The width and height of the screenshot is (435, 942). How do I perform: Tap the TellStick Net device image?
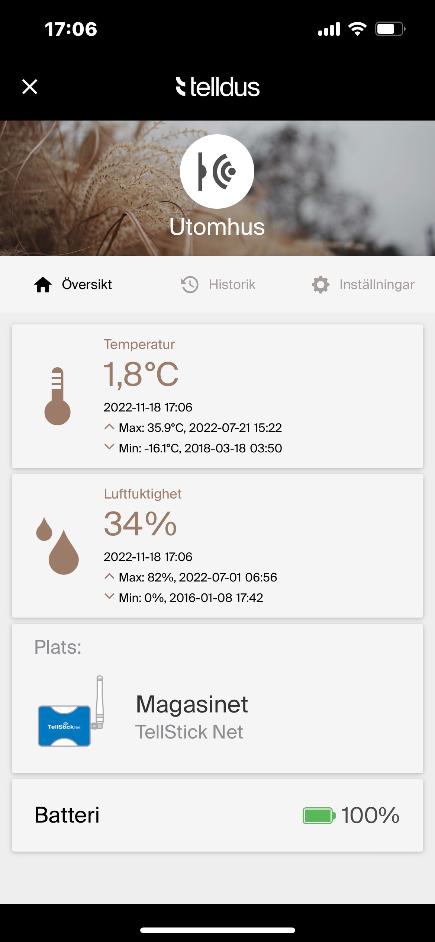coord(71,711)
